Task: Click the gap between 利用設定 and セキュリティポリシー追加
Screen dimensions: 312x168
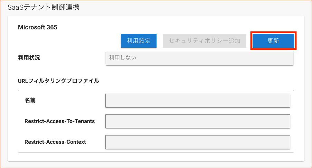Action: [x=160, y=40]
